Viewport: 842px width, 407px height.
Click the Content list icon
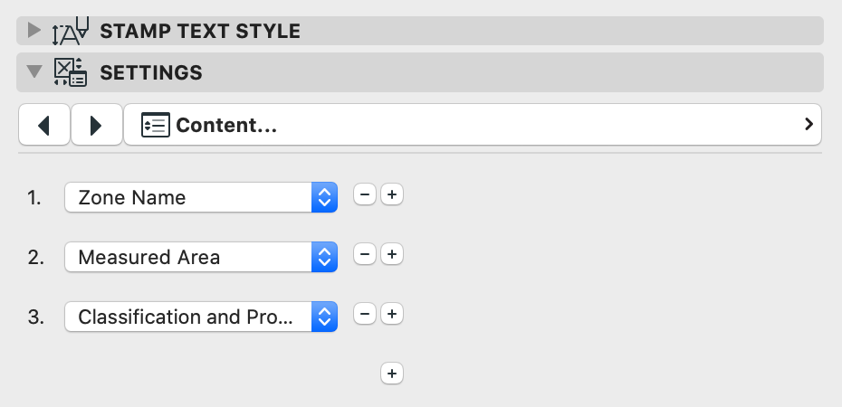(x=155, y=126)
